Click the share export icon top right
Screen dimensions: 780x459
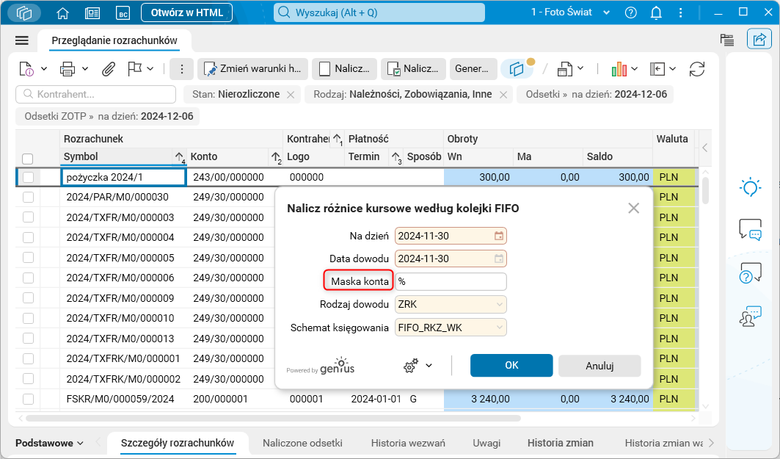759,40
